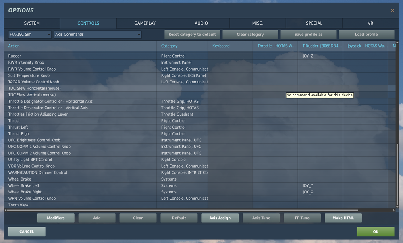Go to the MISC. tab
Screen dimensions: 403x243
click(258, 23)
